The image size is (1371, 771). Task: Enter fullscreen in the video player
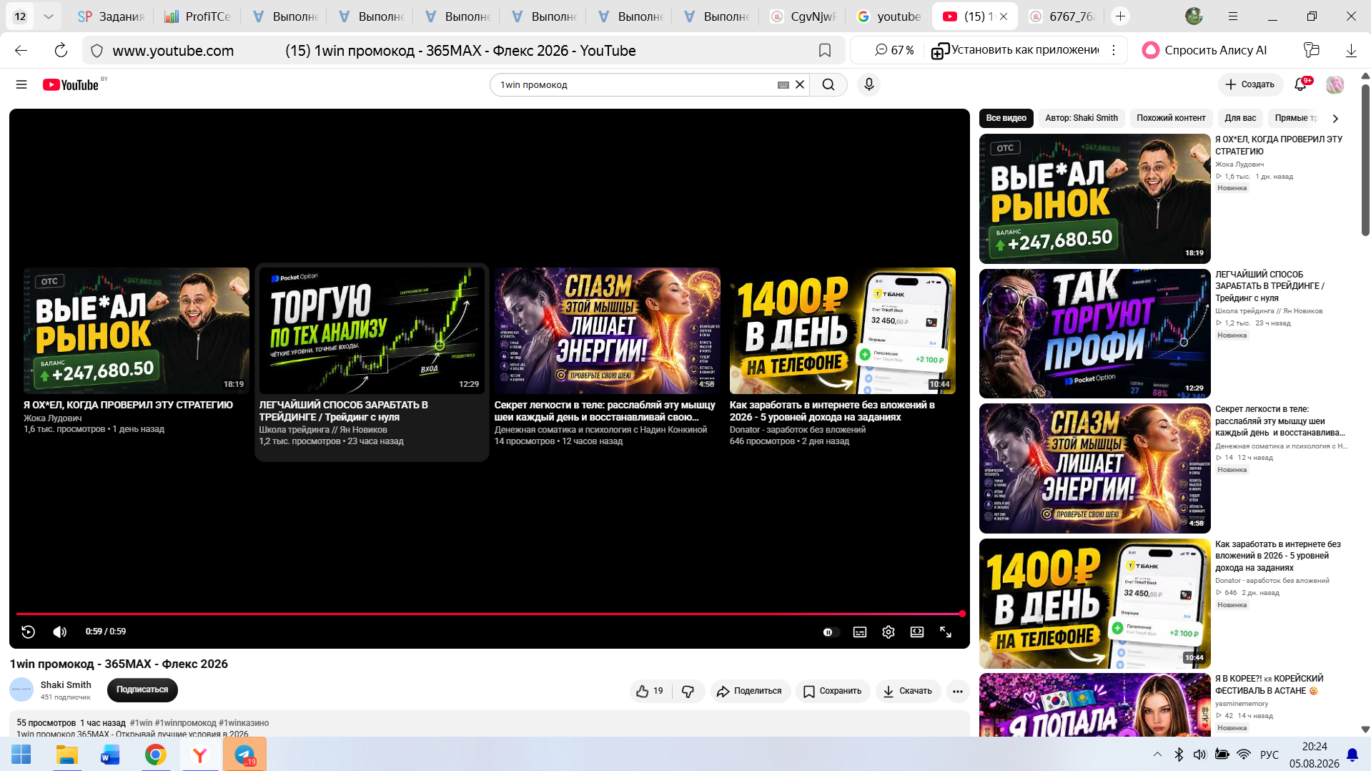point(946,632)
